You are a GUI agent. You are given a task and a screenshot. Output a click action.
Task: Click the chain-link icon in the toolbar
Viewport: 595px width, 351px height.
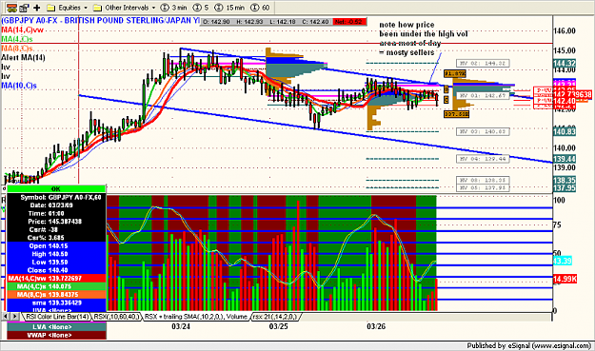click(11, 8)
